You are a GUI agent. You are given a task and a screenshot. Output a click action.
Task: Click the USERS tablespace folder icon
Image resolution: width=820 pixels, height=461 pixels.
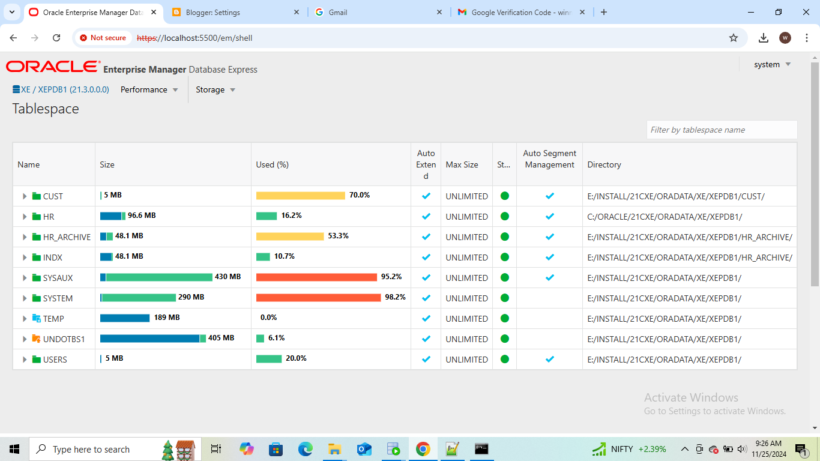pos(36,360)
